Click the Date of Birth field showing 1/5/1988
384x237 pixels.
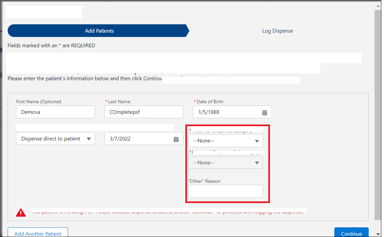[227, 112]
